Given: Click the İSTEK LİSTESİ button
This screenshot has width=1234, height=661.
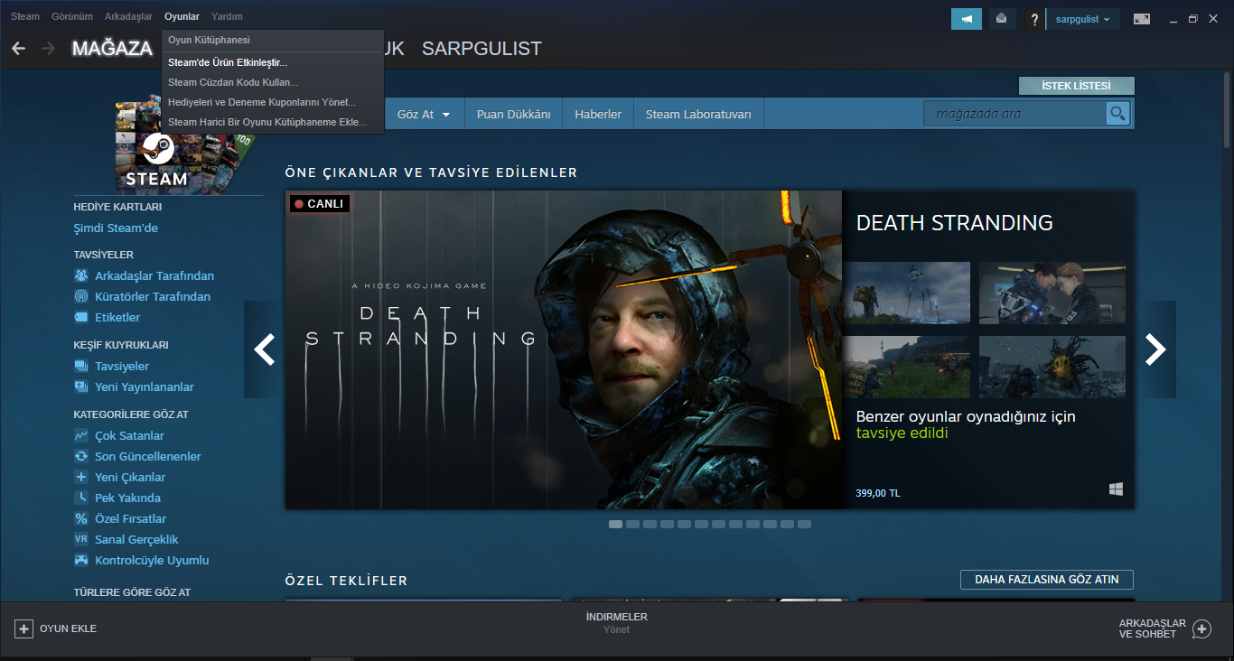Looking at the screenshot, I should [x=1076, y=86].
